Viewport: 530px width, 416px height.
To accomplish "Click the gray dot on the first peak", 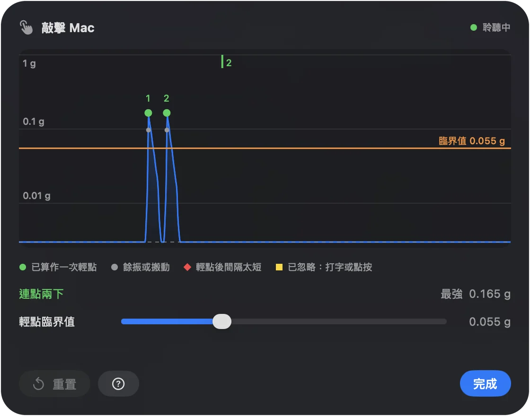I will click(x=149, y=130).
